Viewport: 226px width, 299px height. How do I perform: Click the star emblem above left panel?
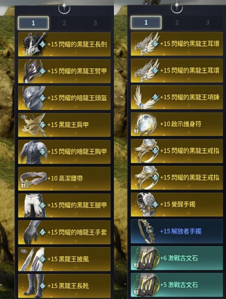pyautogui.click(x=64, y=8)
